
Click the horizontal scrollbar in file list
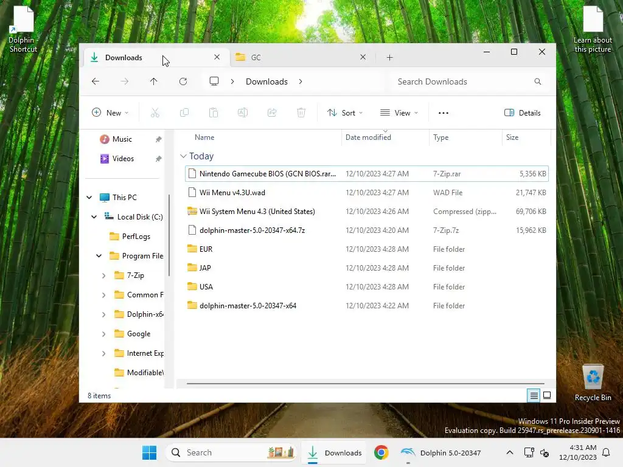(x=365, y=384)
